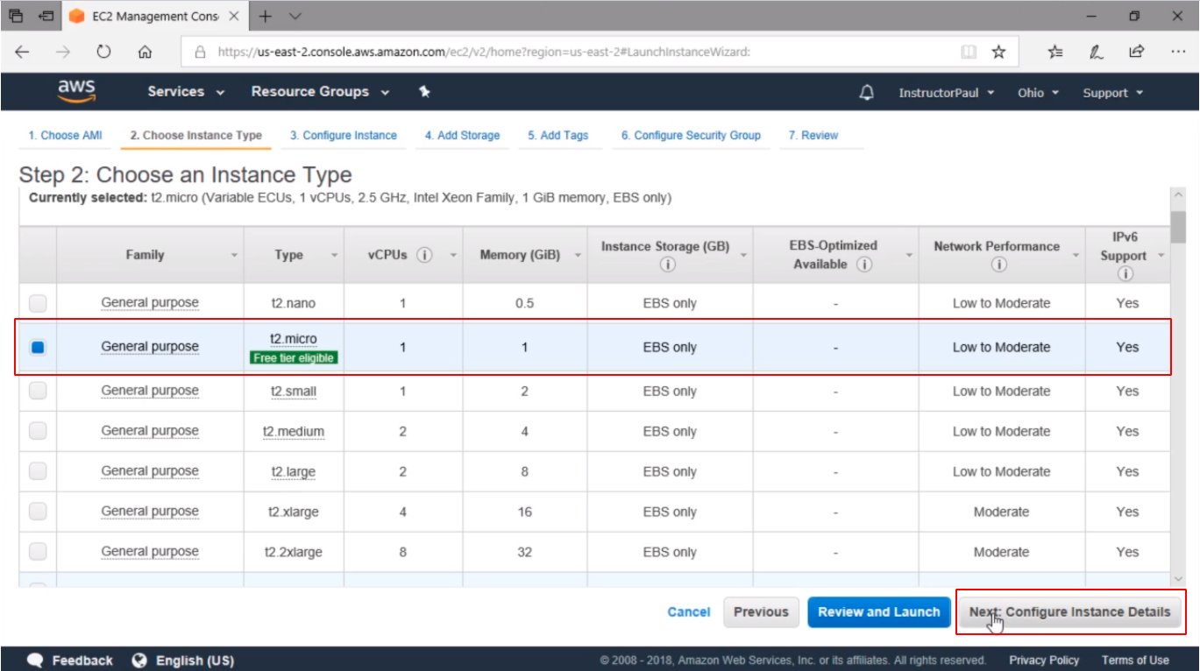
Task: Click the EBS-Optimized Available info icon
Action: pos(864,264)
